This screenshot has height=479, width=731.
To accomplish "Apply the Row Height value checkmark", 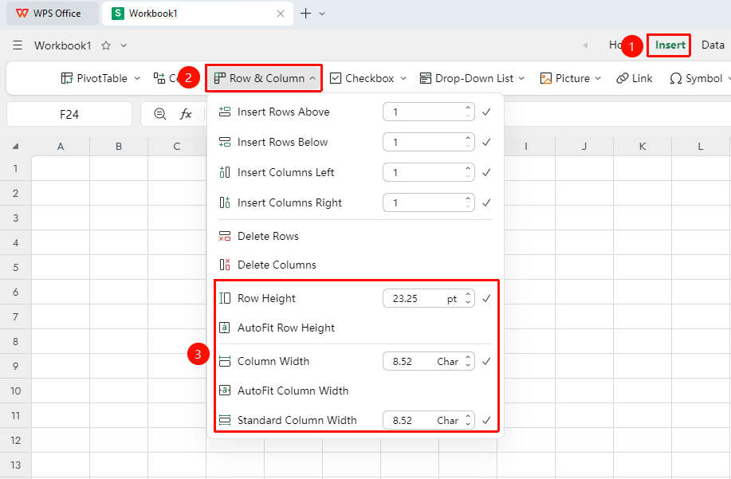I will click(486, 298).
